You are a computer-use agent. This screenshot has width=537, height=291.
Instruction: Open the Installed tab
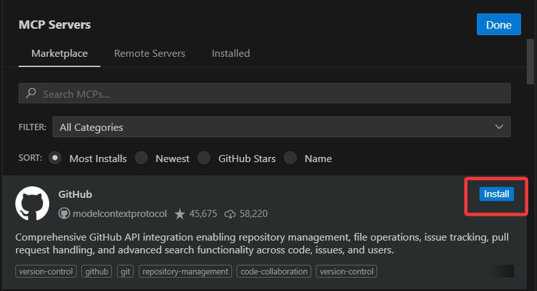click(x=231, y=54)
